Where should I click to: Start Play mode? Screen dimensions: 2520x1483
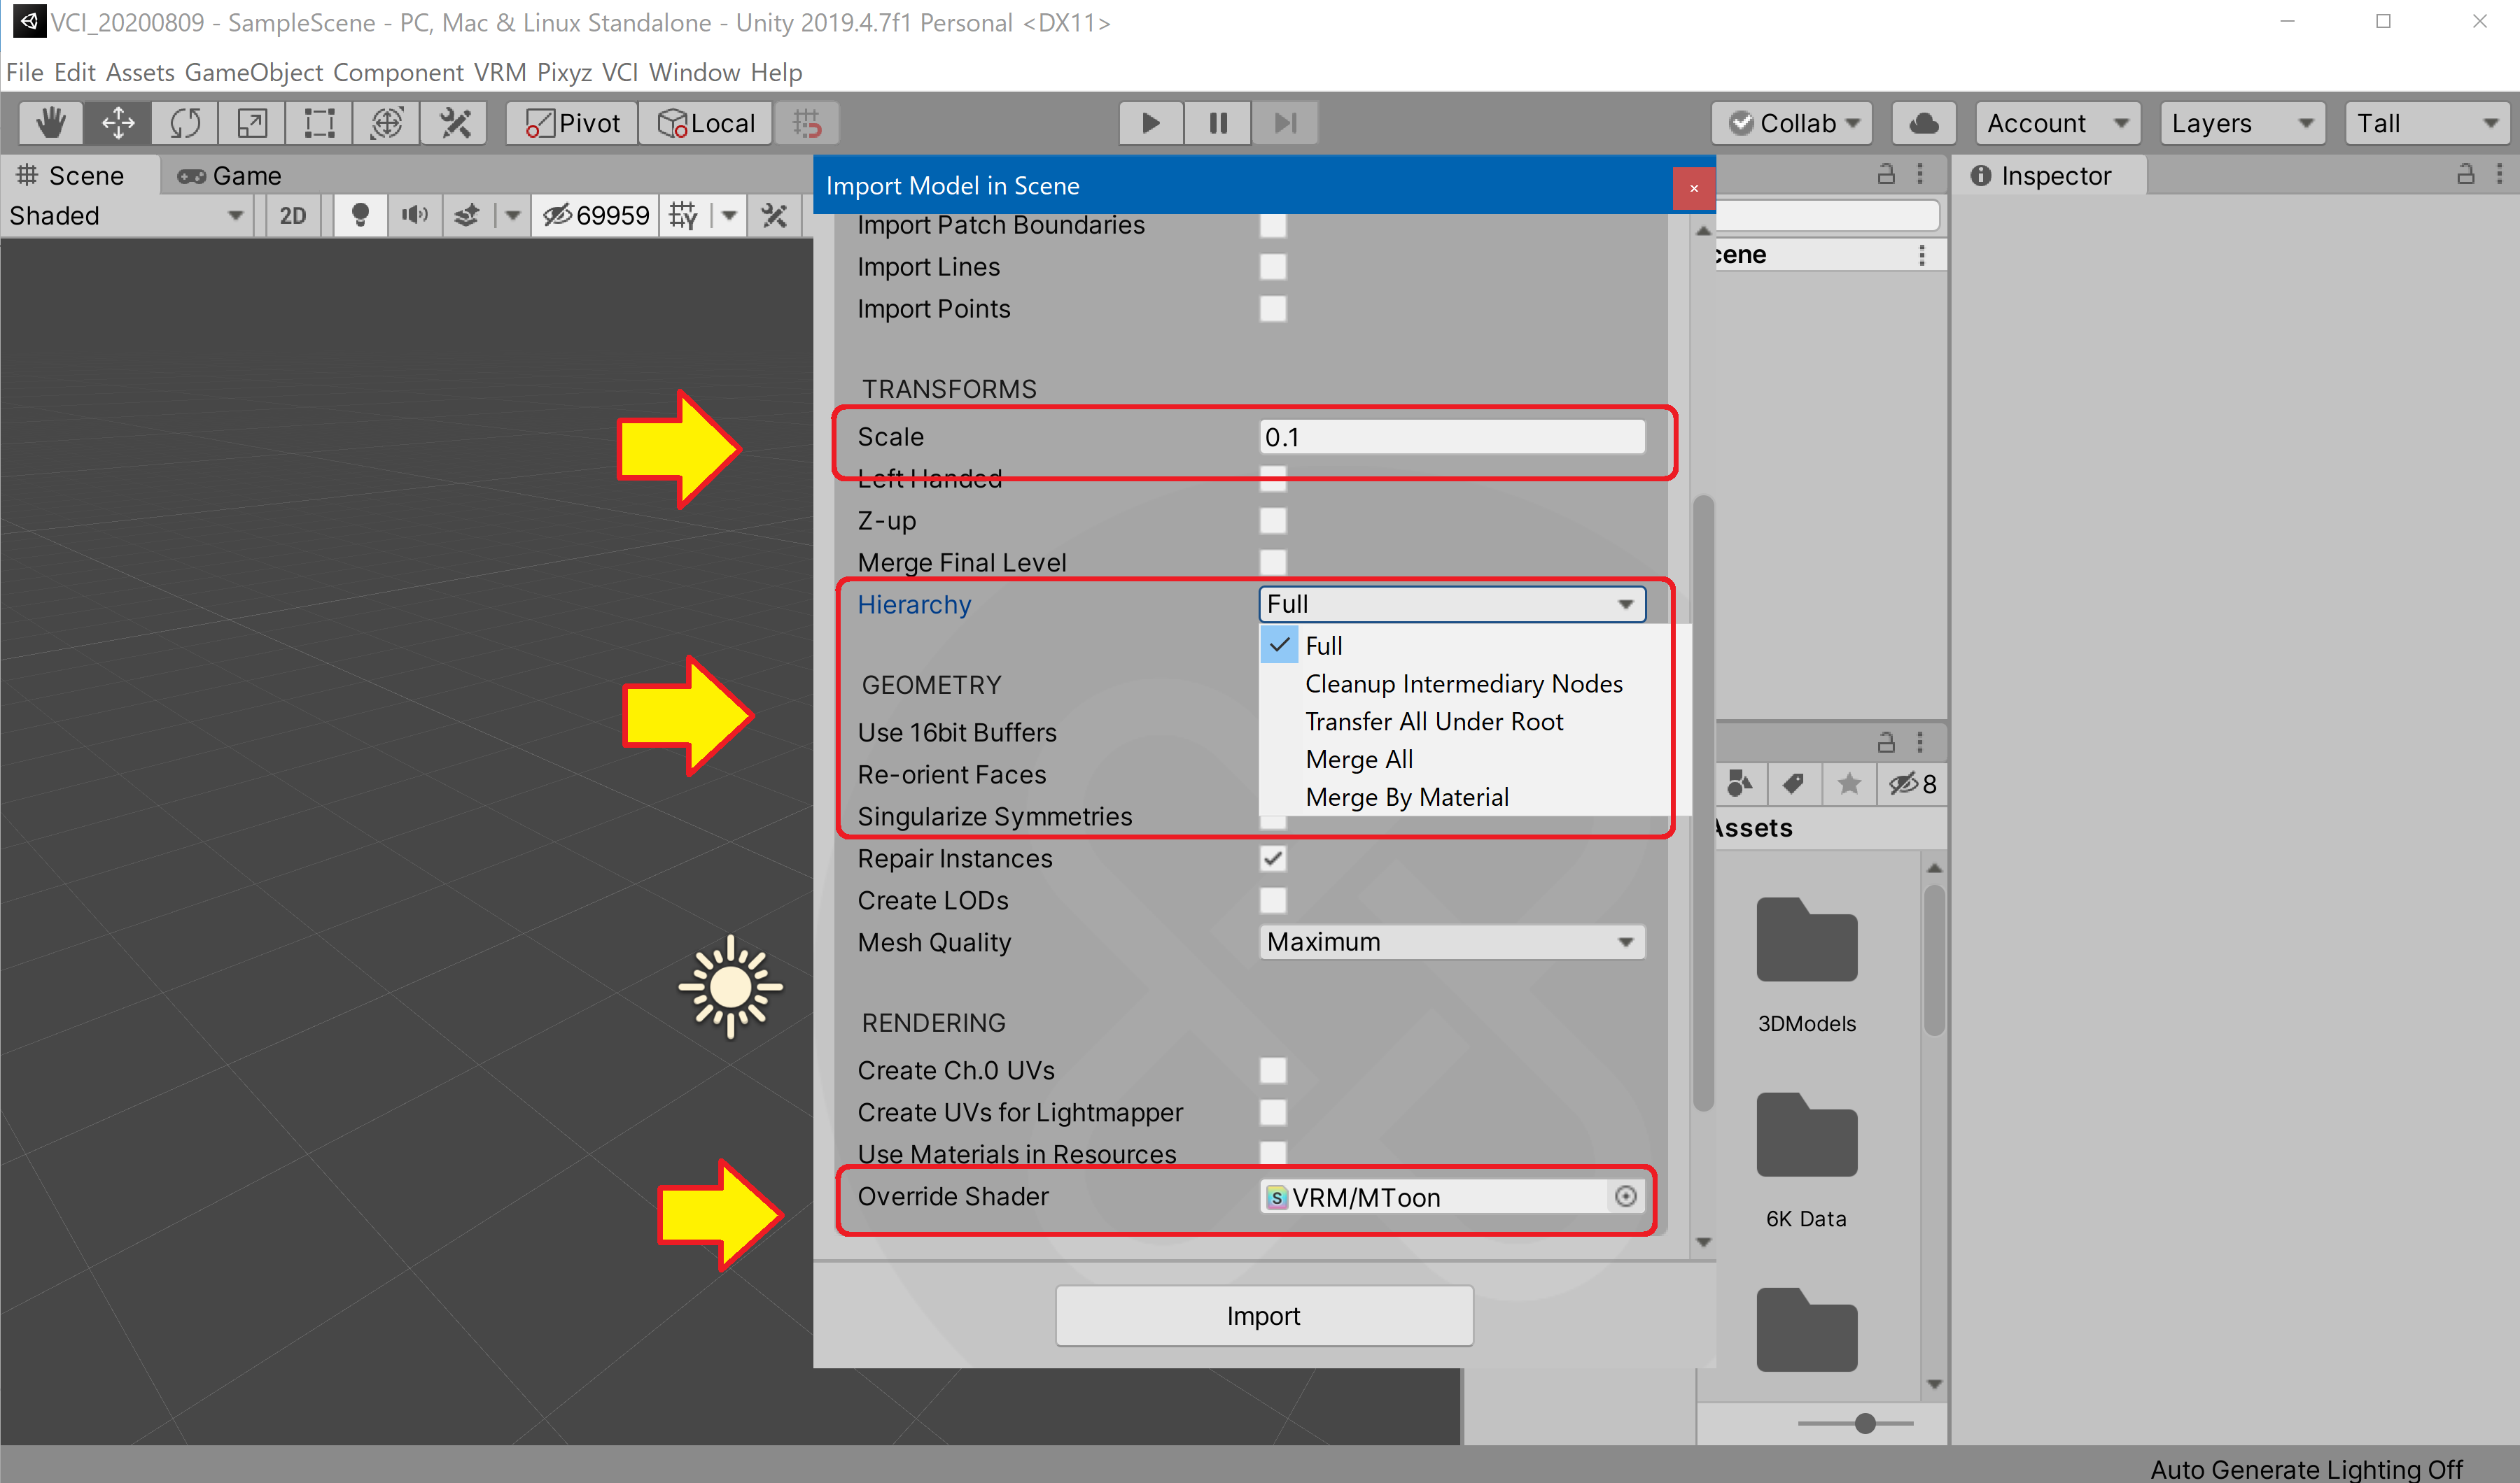1151,123
